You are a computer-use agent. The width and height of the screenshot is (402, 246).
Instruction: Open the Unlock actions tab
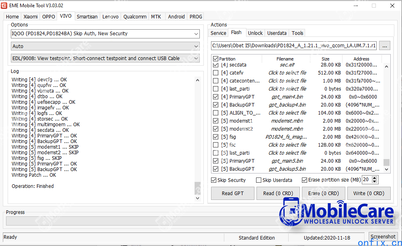point(255,33)
